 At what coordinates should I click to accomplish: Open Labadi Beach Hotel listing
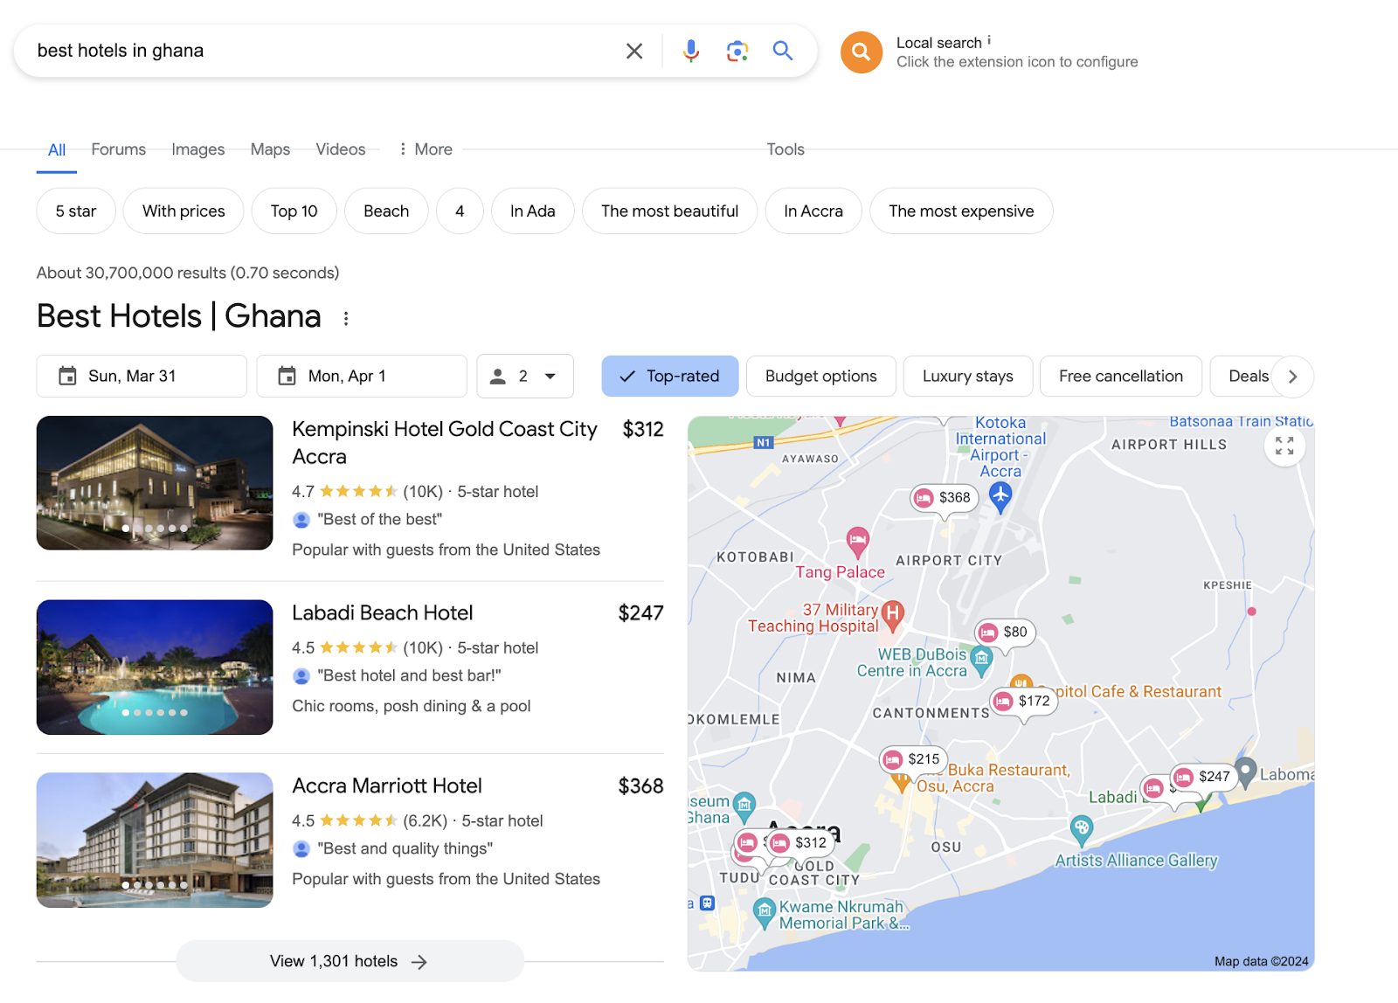click(x=382, y=613)
